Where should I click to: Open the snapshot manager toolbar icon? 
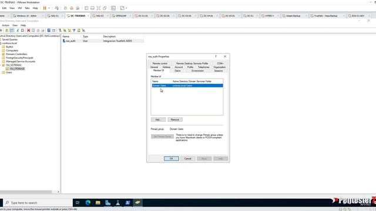78,8
